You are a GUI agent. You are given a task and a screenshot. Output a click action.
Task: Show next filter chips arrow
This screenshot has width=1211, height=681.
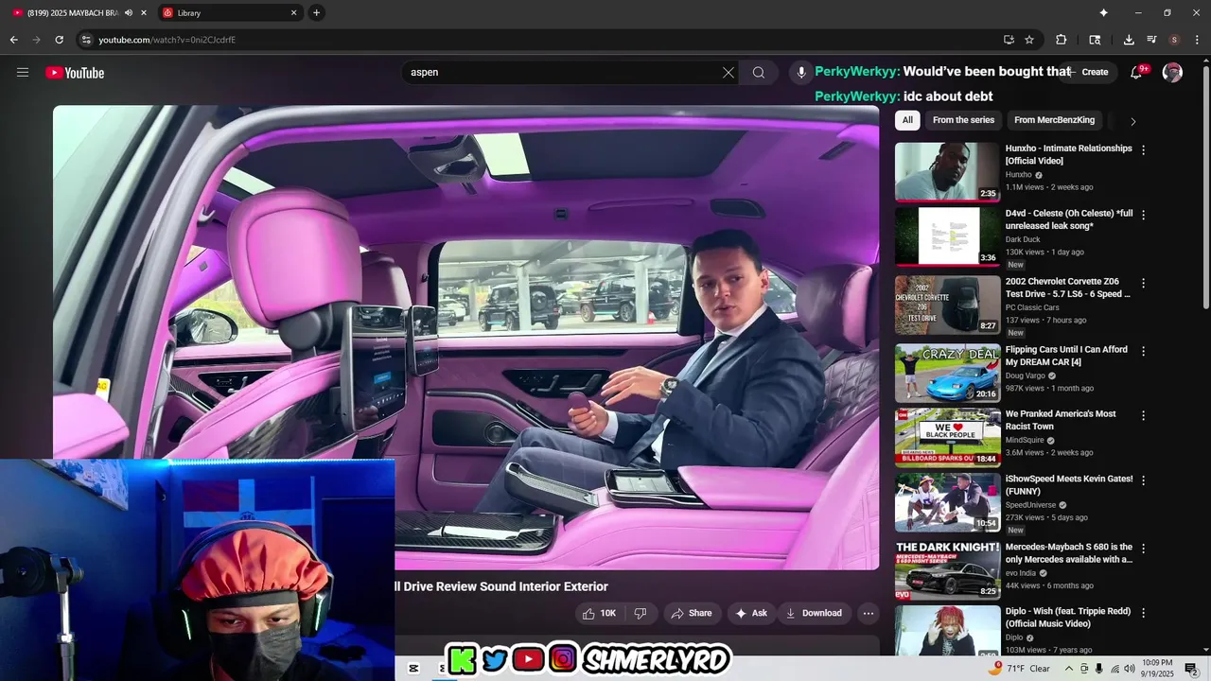tap(1132, 121)
